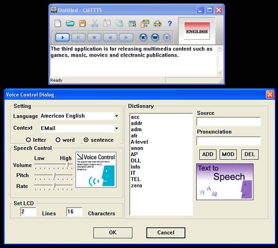Print with the printer icon
Screen dimensions: 278x248
(x=158, y=24)
